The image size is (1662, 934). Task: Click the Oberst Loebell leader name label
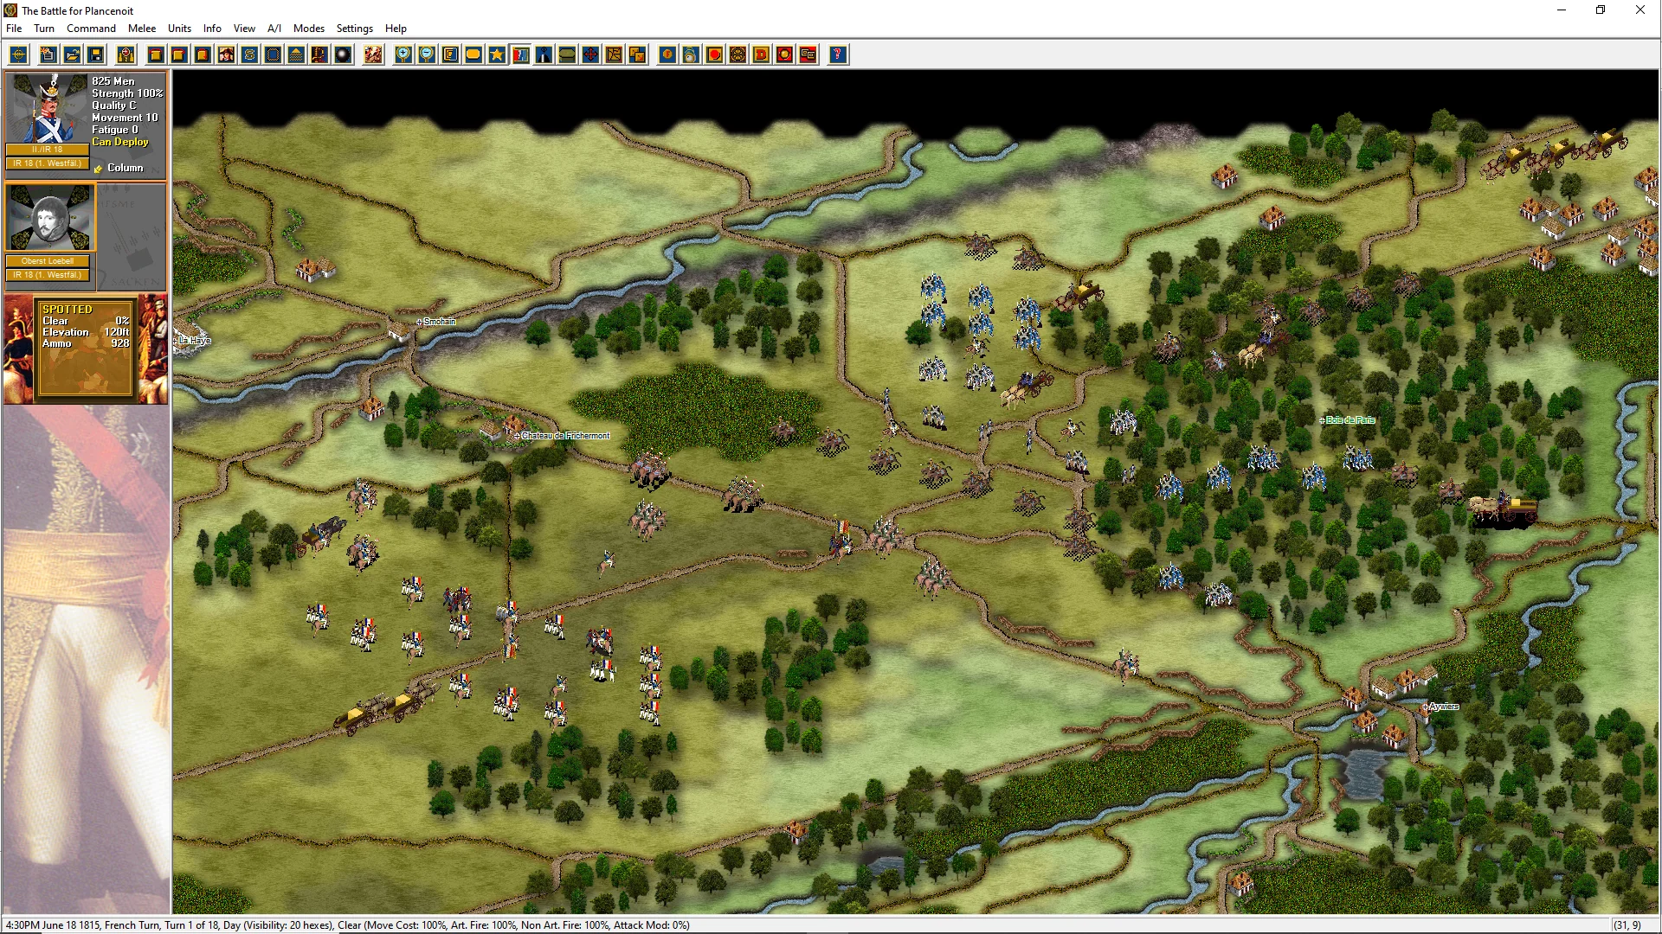pyautogui.click(x=48, y=261)
